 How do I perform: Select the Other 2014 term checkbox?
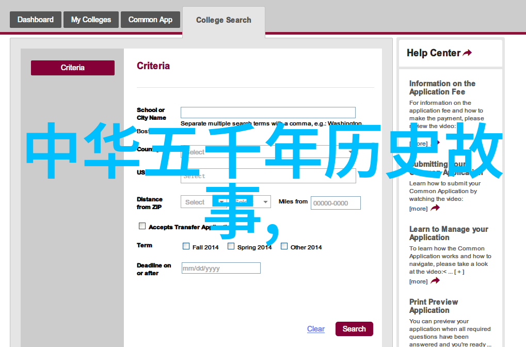284,246
